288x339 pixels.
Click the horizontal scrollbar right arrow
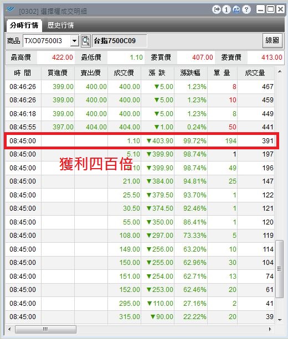pos(270,329)
